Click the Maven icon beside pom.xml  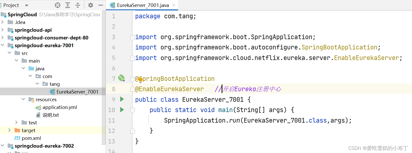[x=17, y=138]
